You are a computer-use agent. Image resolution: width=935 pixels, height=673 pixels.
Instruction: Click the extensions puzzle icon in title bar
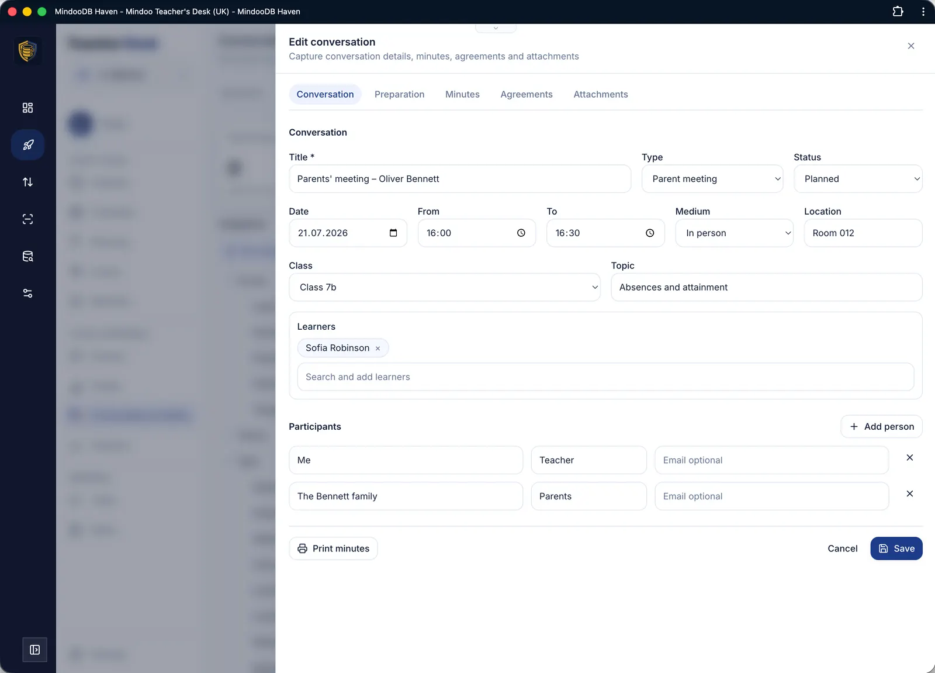click(898, 11)
